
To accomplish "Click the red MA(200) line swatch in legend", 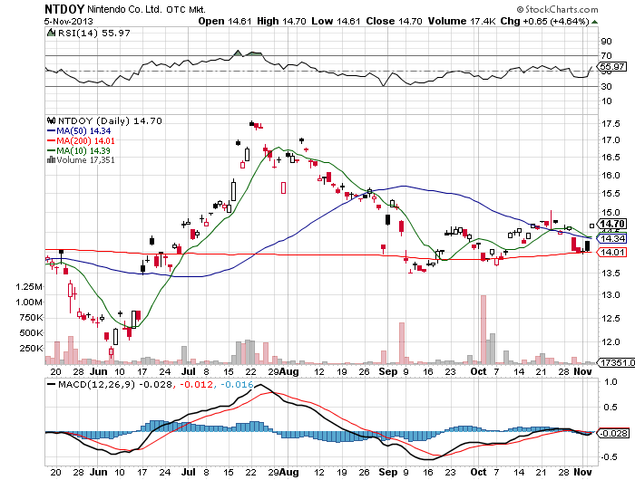I will coord(51,140).
